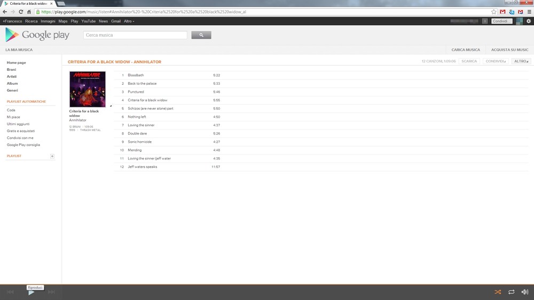
Task: Expand the CONDIVIDI dropdown
Action: click(496, 61)
